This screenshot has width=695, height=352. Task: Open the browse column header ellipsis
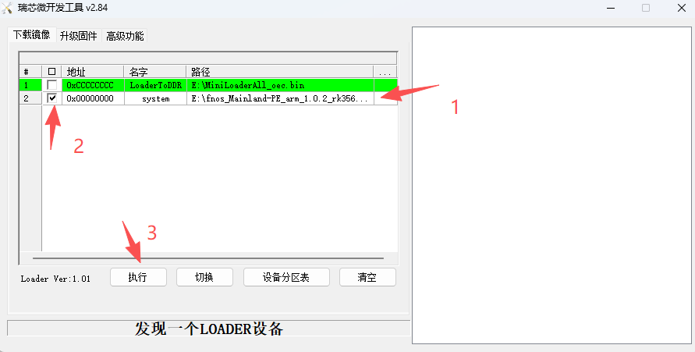(385, 71)
